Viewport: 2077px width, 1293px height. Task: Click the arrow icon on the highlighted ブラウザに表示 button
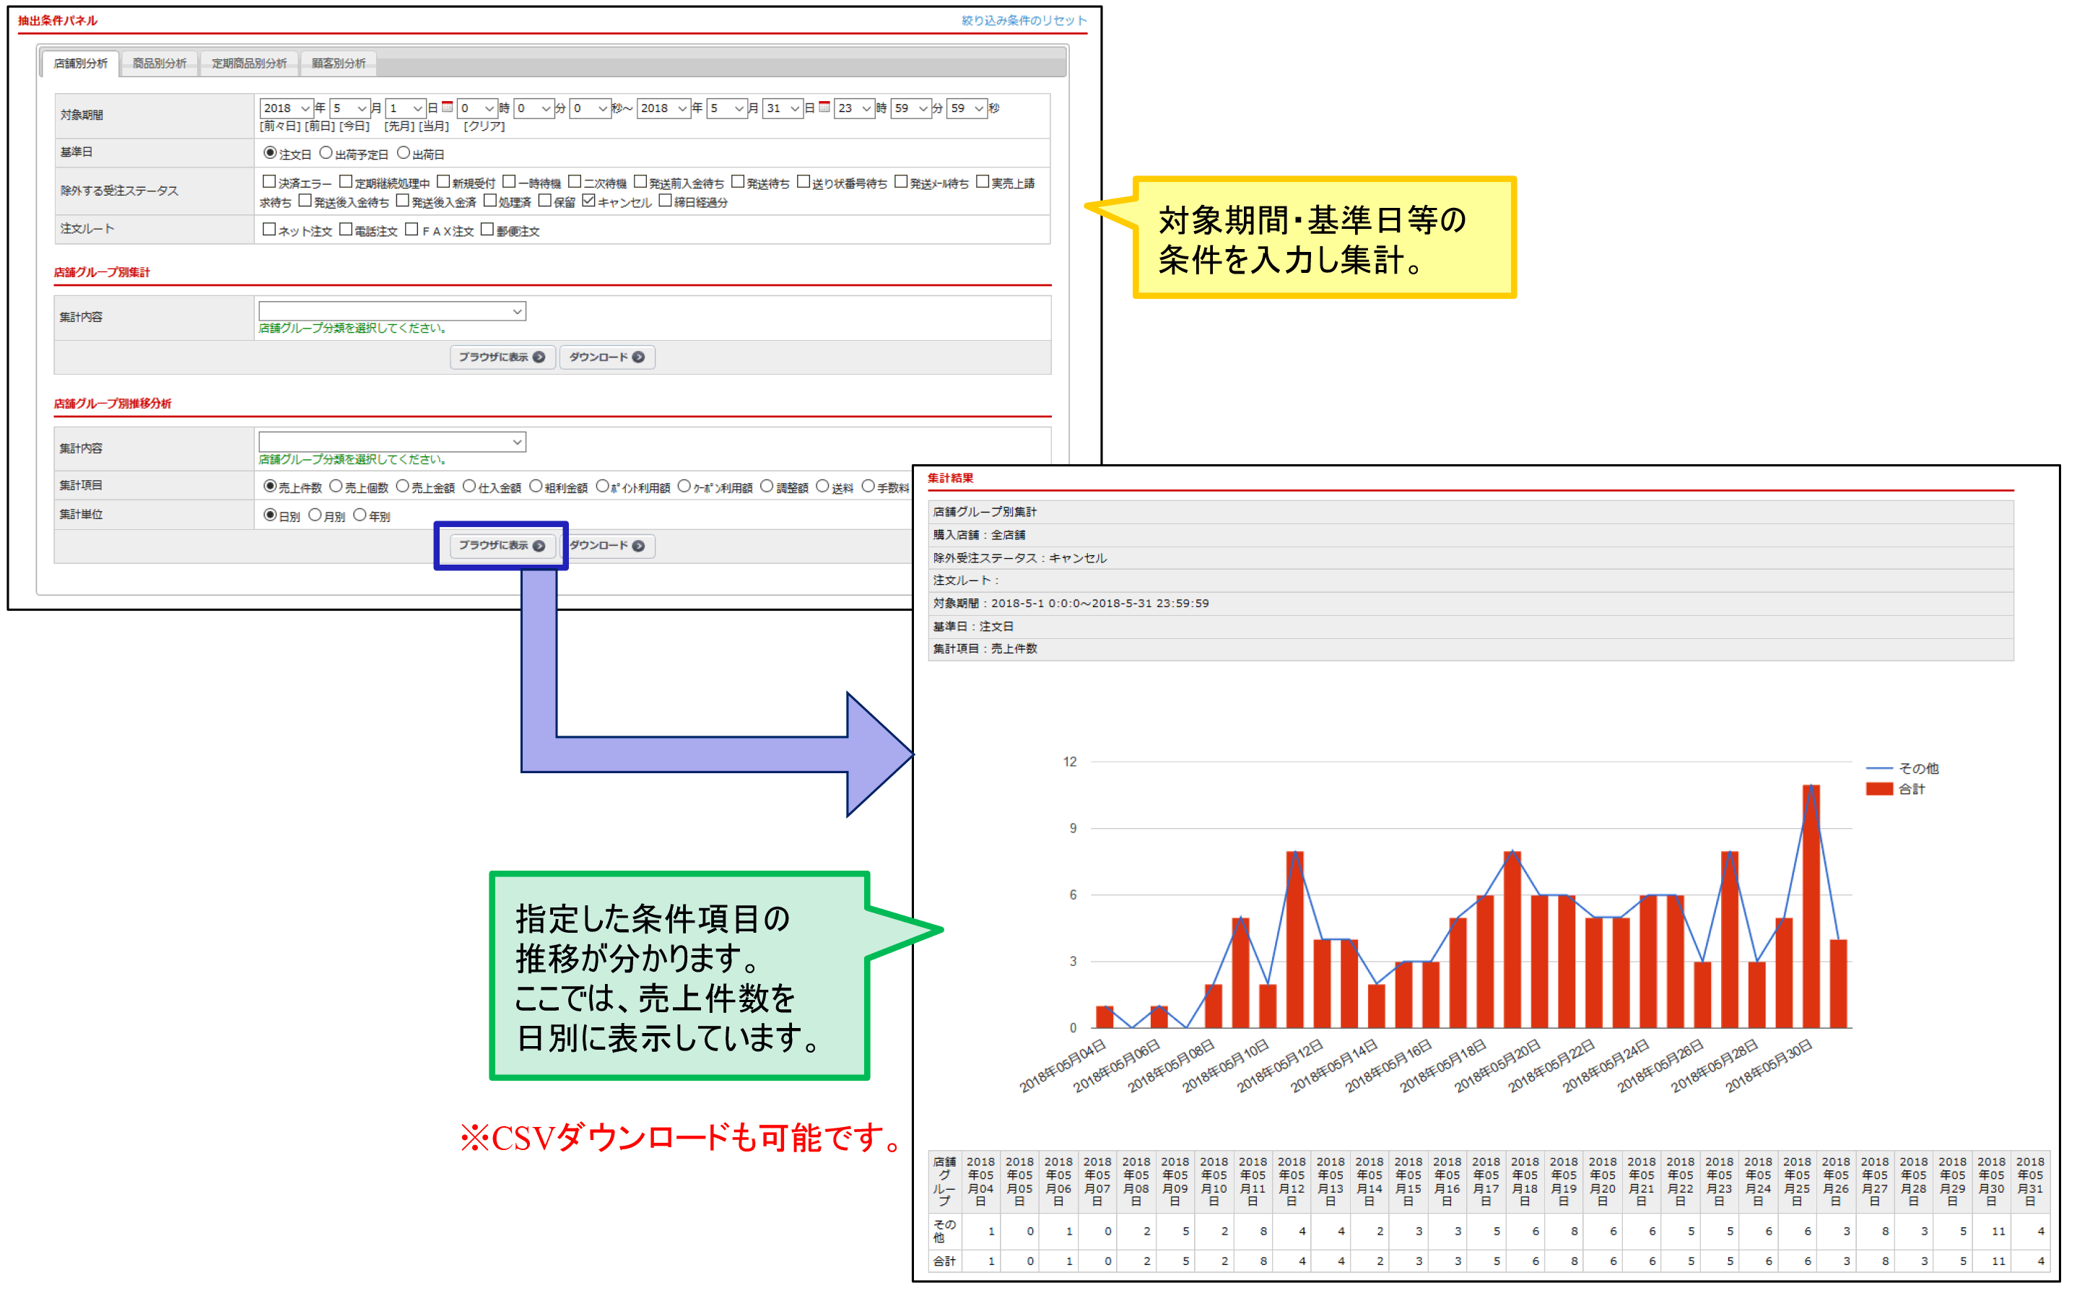(539, 546)
